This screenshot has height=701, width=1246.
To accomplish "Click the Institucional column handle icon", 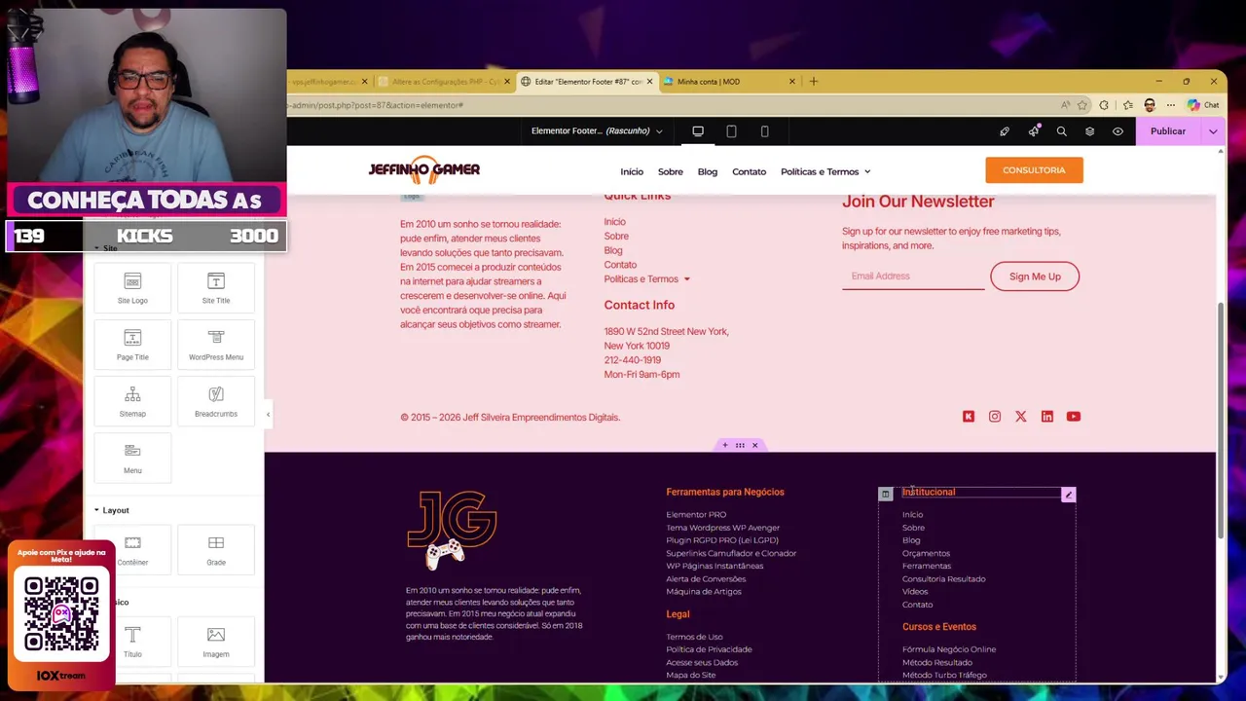I will 885,495.
